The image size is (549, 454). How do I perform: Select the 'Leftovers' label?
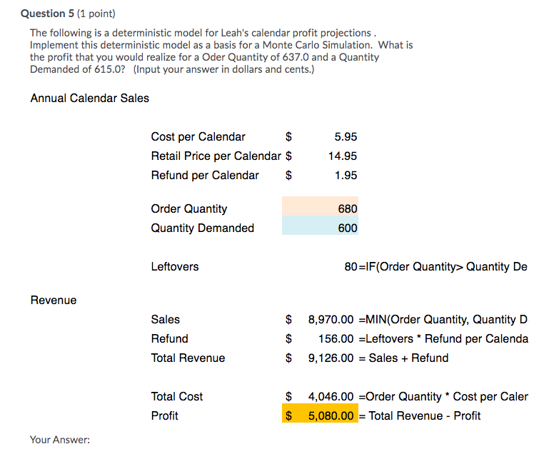175,266
